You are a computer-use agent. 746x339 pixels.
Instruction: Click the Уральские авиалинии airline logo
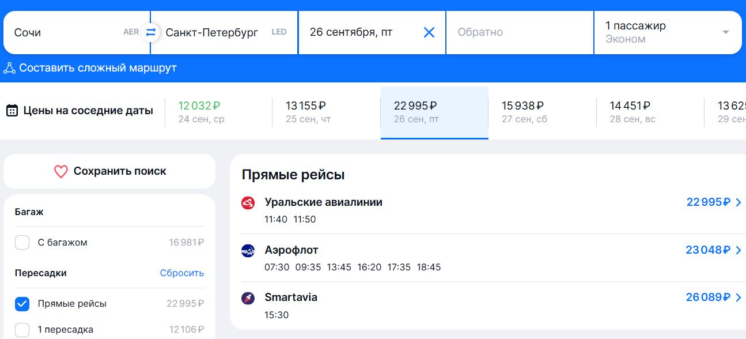(248, 203)
